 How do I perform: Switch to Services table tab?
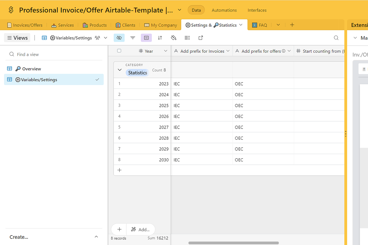pyautogui.click(x=62, y=25)
